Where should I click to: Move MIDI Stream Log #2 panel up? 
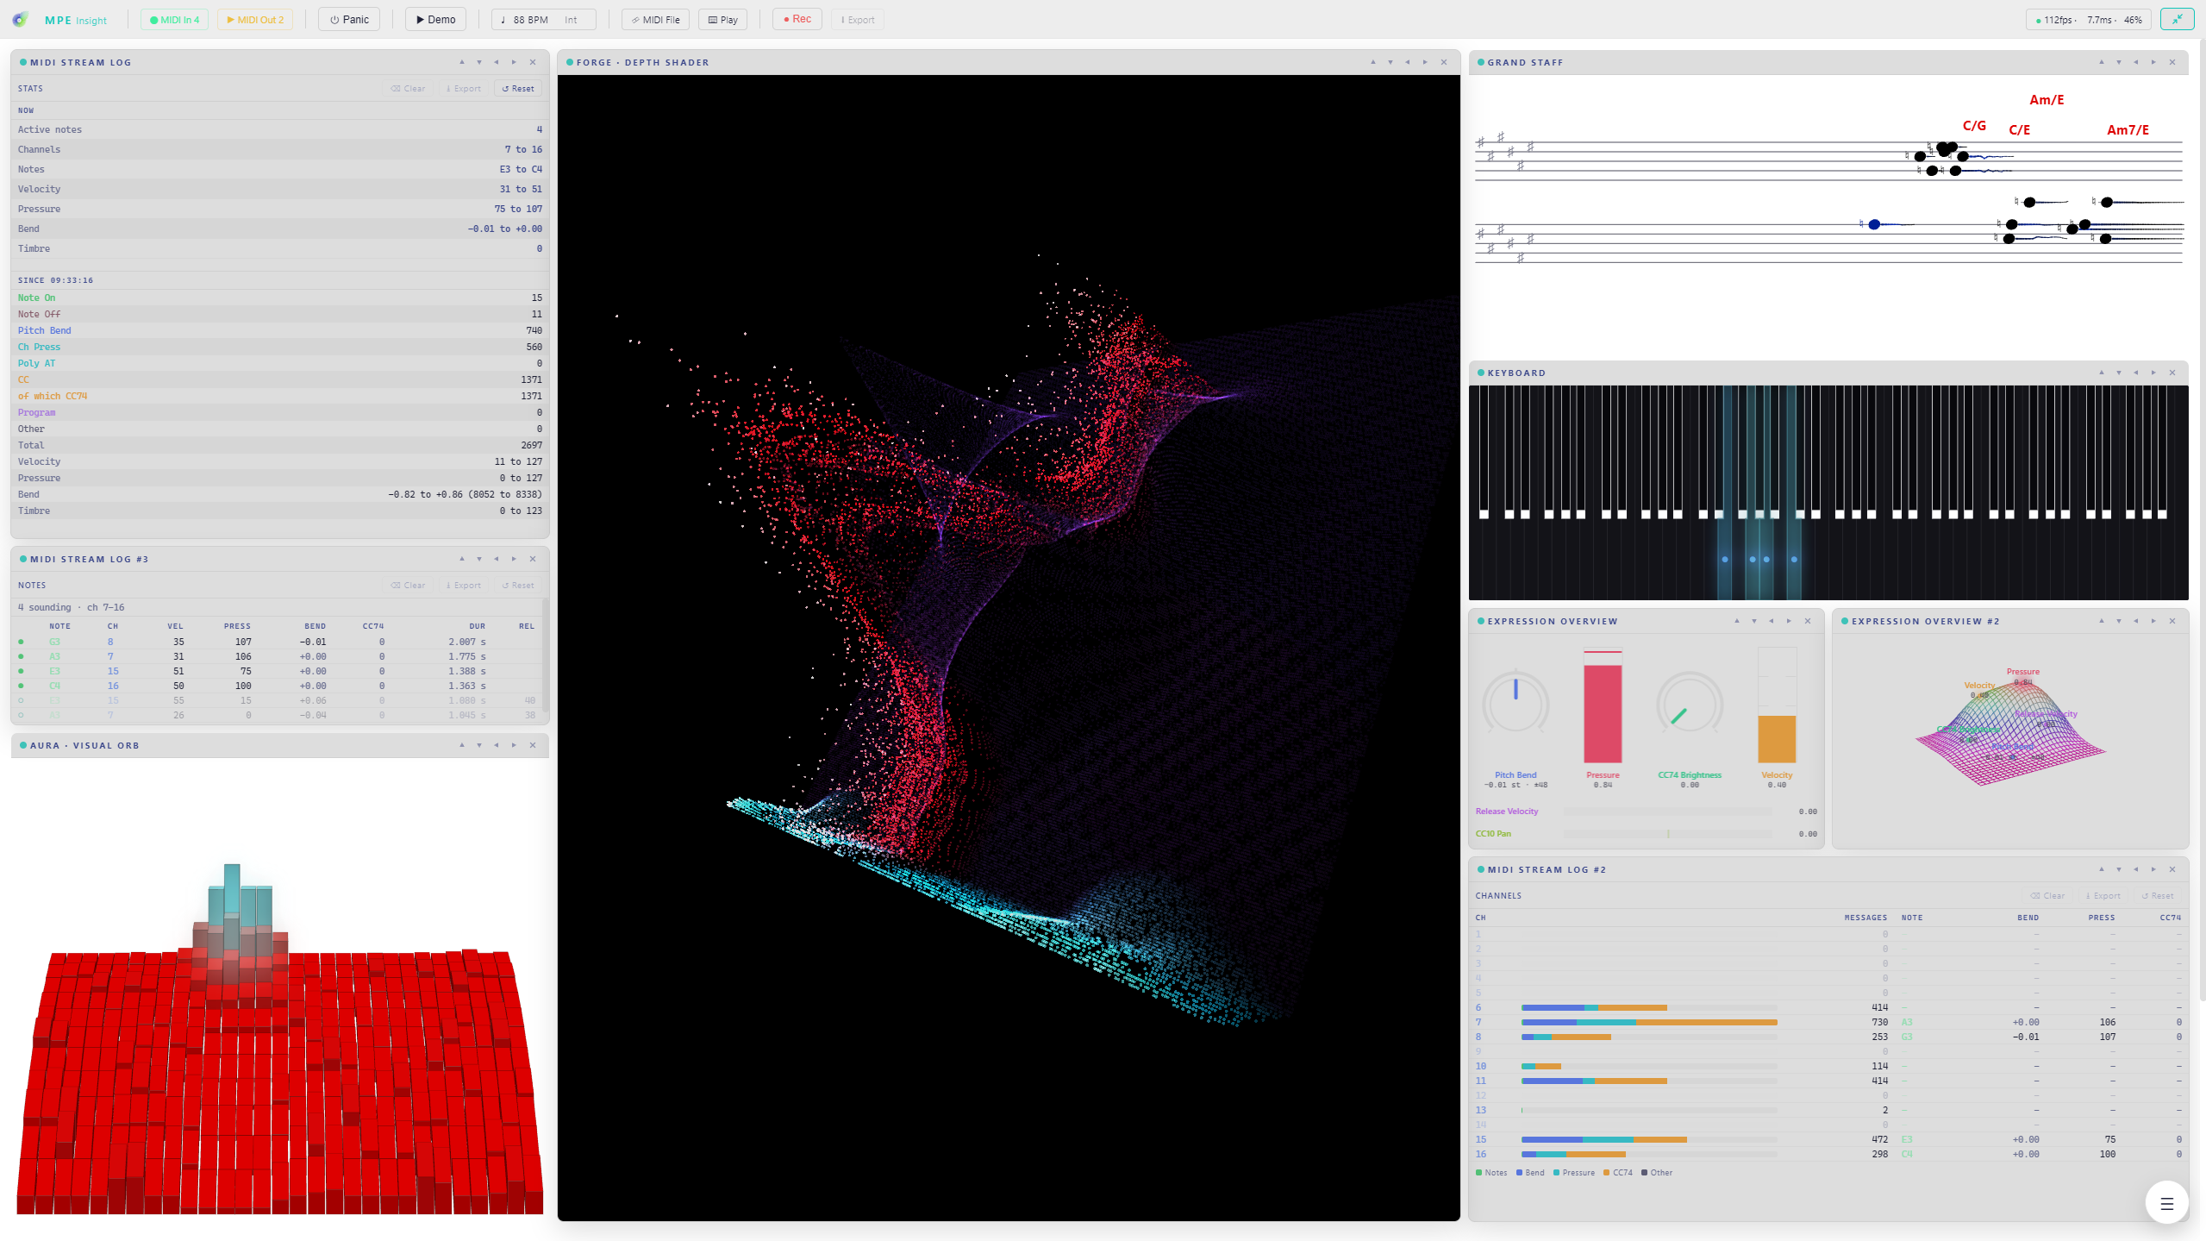[x=2102, y=869]
